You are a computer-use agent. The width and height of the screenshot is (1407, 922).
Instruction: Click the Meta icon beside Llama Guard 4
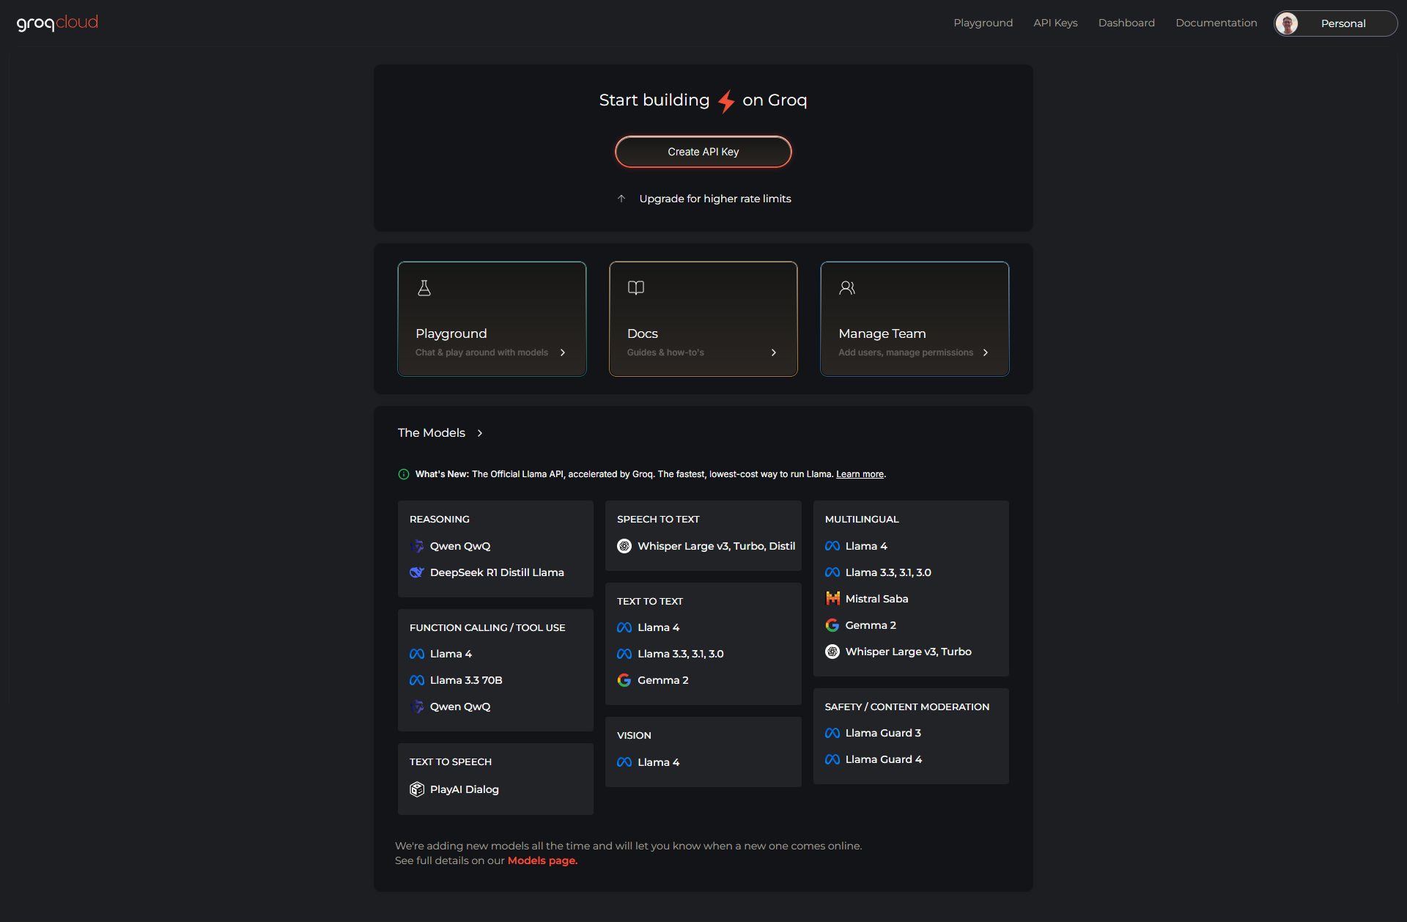832,759
